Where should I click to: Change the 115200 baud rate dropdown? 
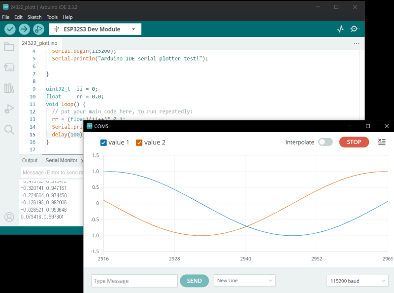tap(358, 280)
